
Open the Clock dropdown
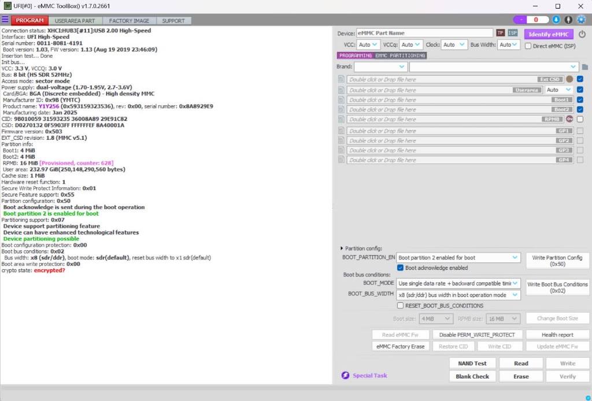454,44
